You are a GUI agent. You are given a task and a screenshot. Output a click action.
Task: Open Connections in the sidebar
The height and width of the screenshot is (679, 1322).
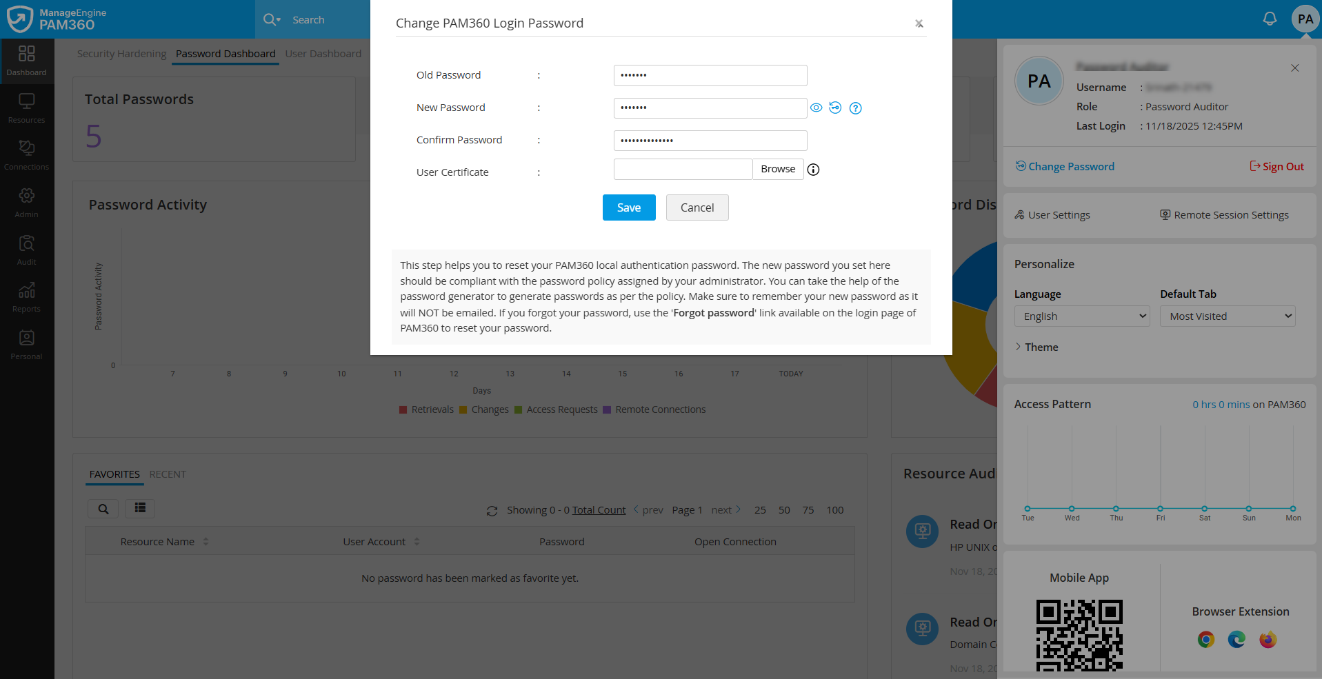pos(27,155)
